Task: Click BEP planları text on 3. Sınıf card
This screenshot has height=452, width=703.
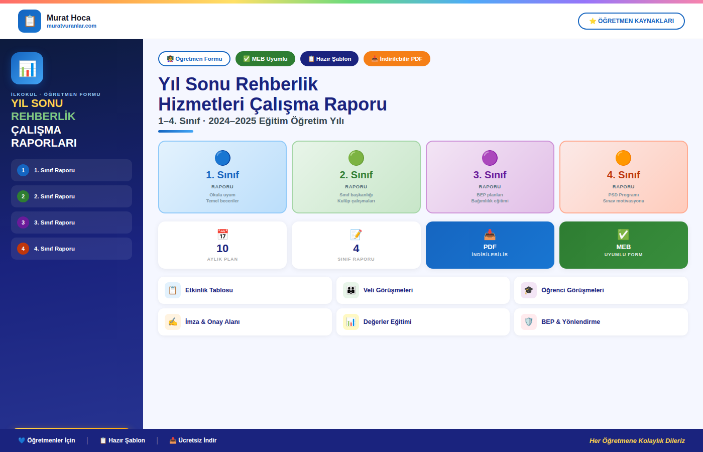Action: click(490, 195)
